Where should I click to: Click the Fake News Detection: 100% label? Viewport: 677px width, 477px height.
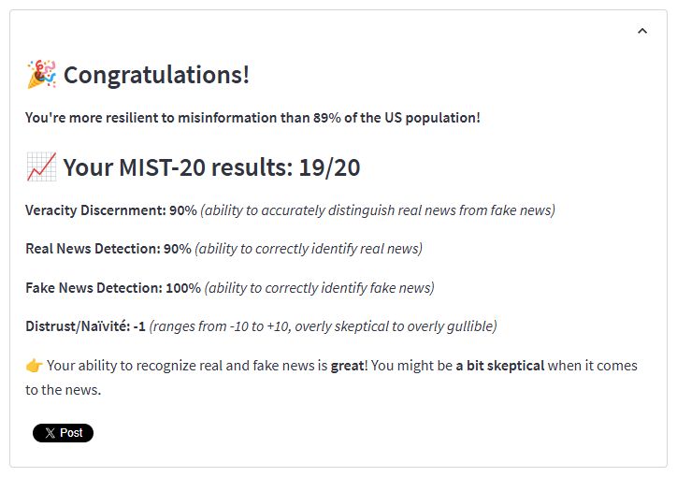tap(113, 288)
